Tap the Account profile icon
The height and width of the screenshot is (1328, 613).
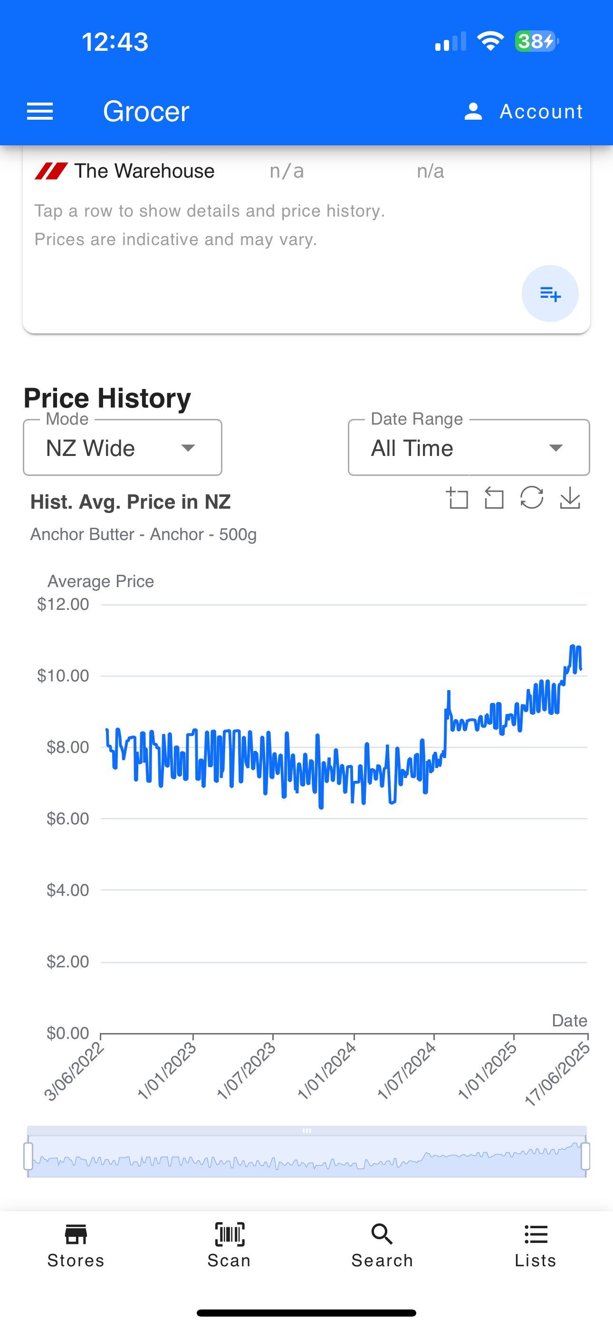coord(473,111)
